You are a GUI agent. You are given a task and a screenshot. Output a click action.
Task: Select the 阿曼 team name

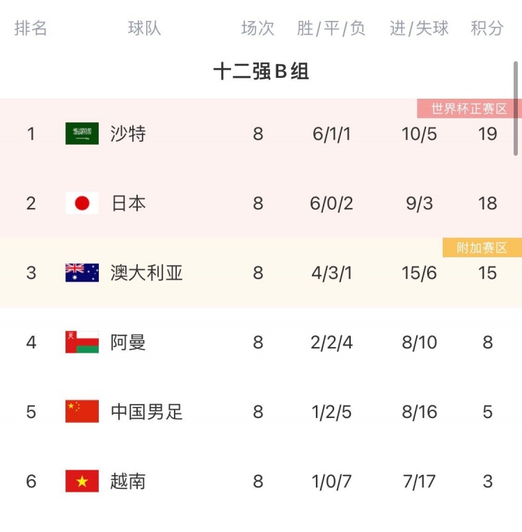pos(127,342)
